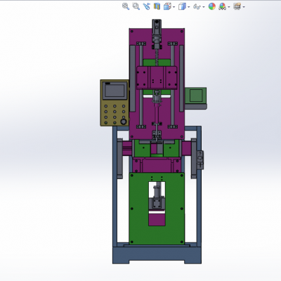Select the round knob on control panel
The image size is (281, 281).
click(123, 122)
